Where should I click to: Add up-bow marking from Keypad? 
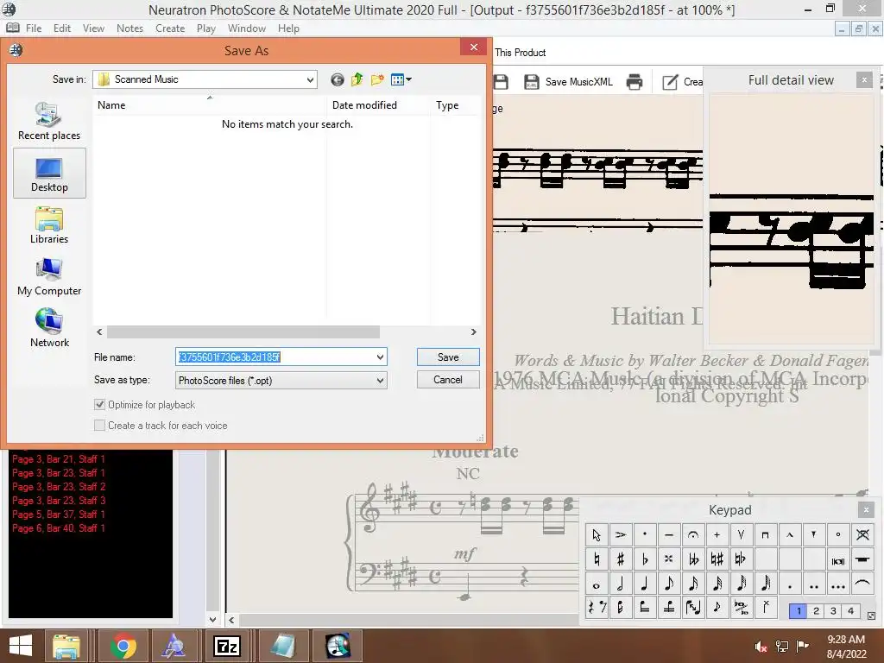(x=741, y=534)
